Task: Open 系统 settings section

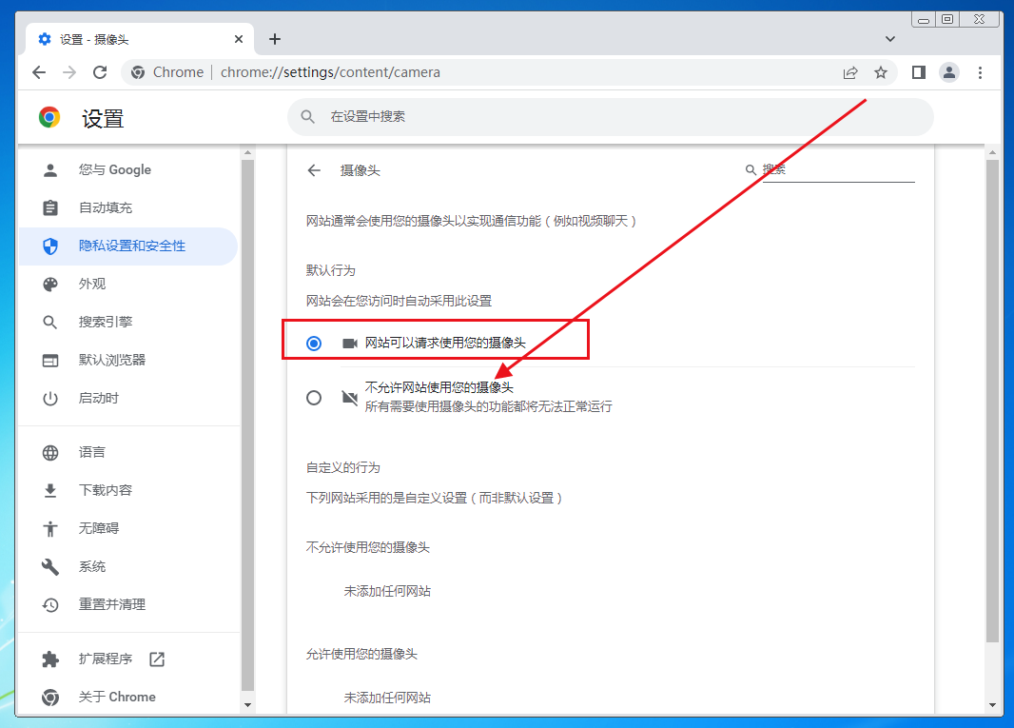Action: tap(128, 567)
